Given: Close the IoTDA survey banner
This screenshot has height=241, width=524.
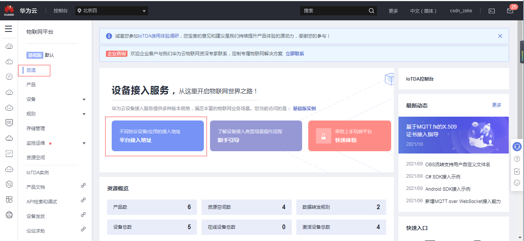Looking at the screenshot, I should 500,36.
